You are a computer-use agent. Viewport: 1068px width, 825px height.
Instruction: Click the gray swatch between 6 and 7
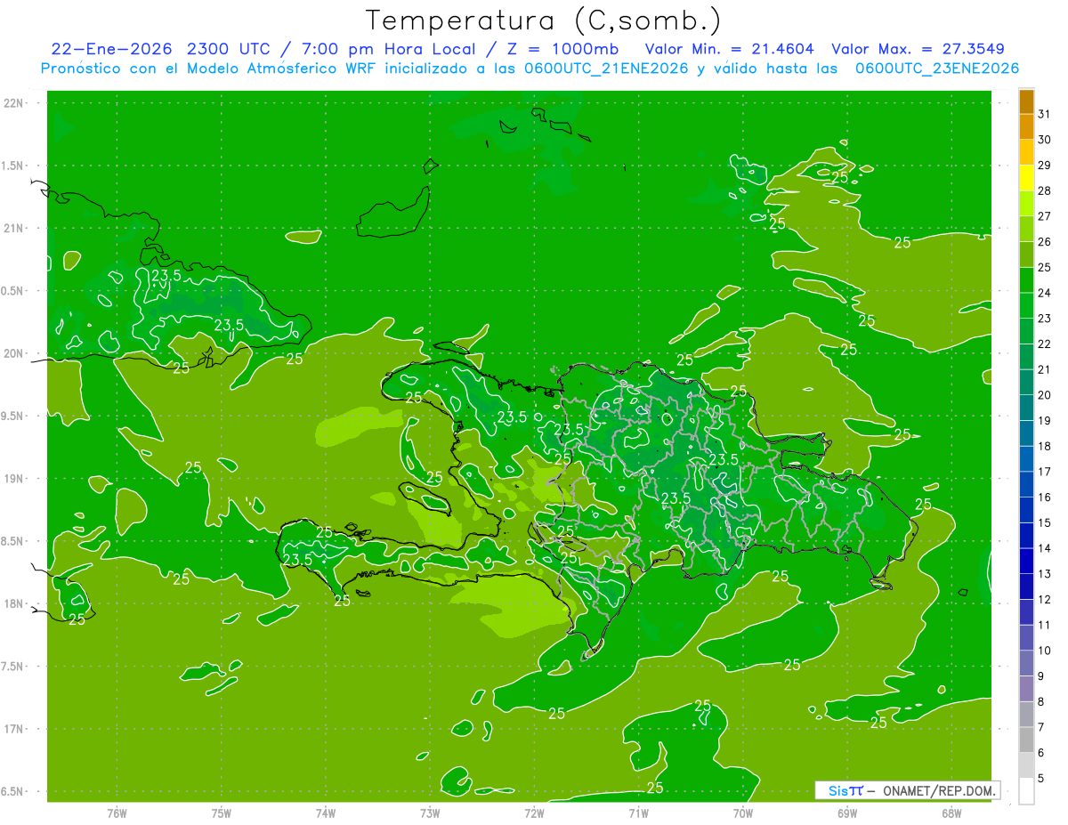click(1026, 740)
